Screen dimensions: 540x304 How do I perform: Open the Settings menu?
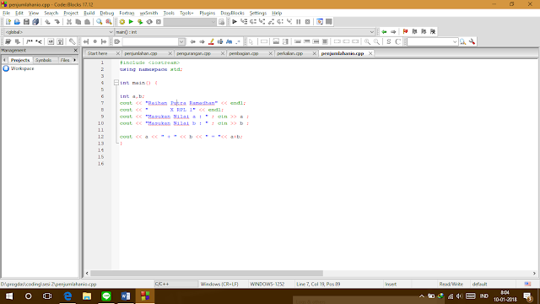258,14
